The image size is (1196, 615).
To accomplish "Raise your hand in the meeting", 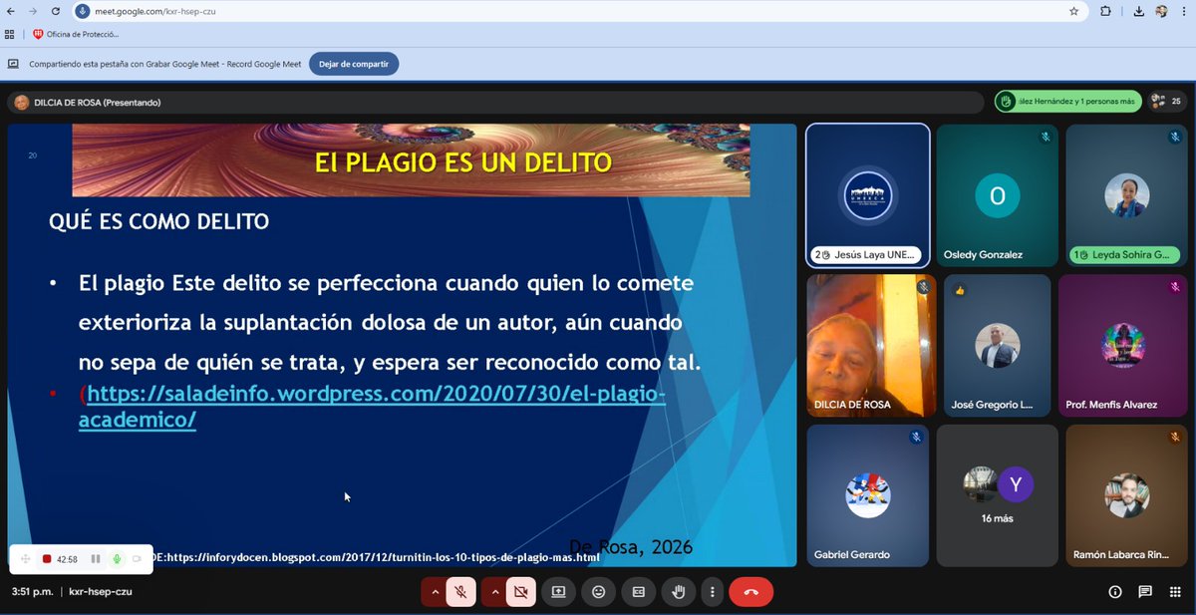I will click(678, 591).
